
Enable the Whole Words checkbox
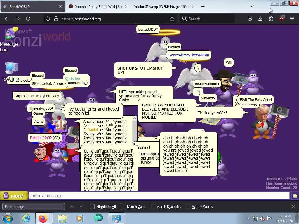tap(188, 207)
